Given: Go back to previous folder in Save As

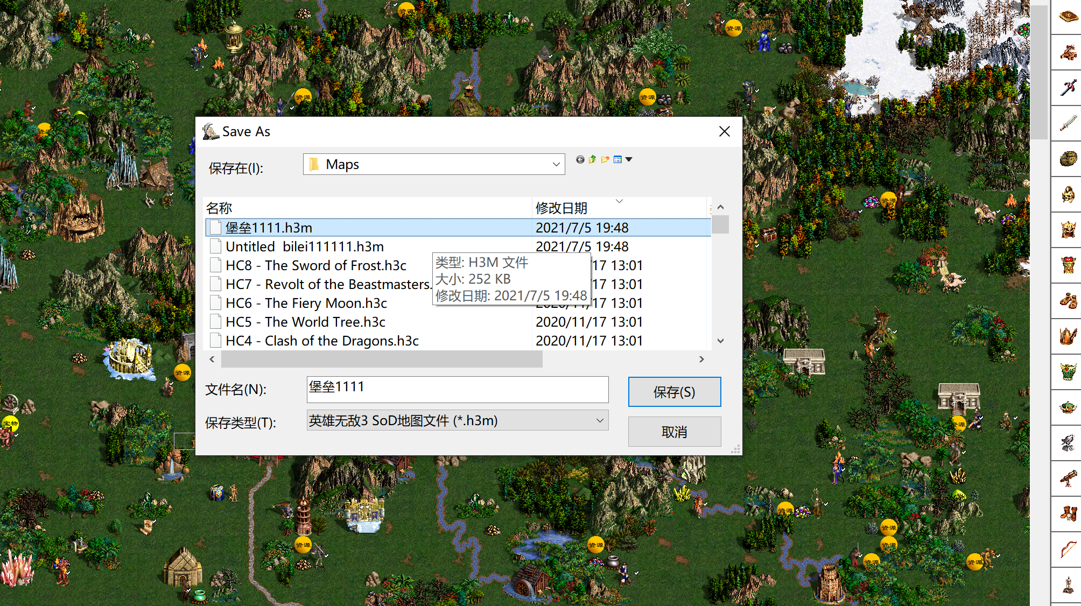Looking at the screenshot, I should click(580, 159).
